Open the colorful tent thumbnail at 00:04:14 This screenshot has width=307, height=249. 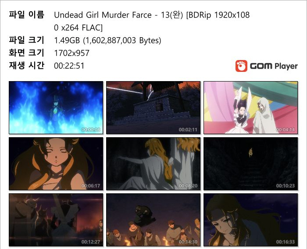click(x=250, y=107)
